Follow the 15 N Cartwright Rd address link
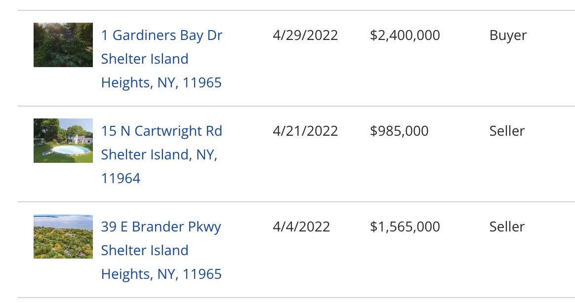 [x=162, y=154]
